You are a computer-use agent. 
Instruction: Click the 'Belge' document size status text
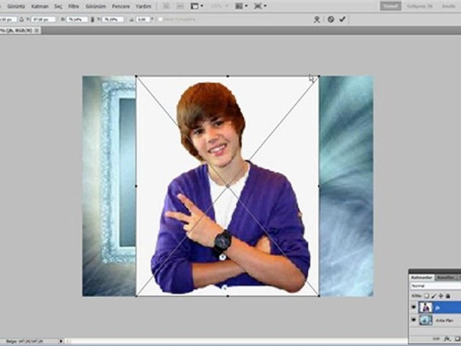point(24,341)
